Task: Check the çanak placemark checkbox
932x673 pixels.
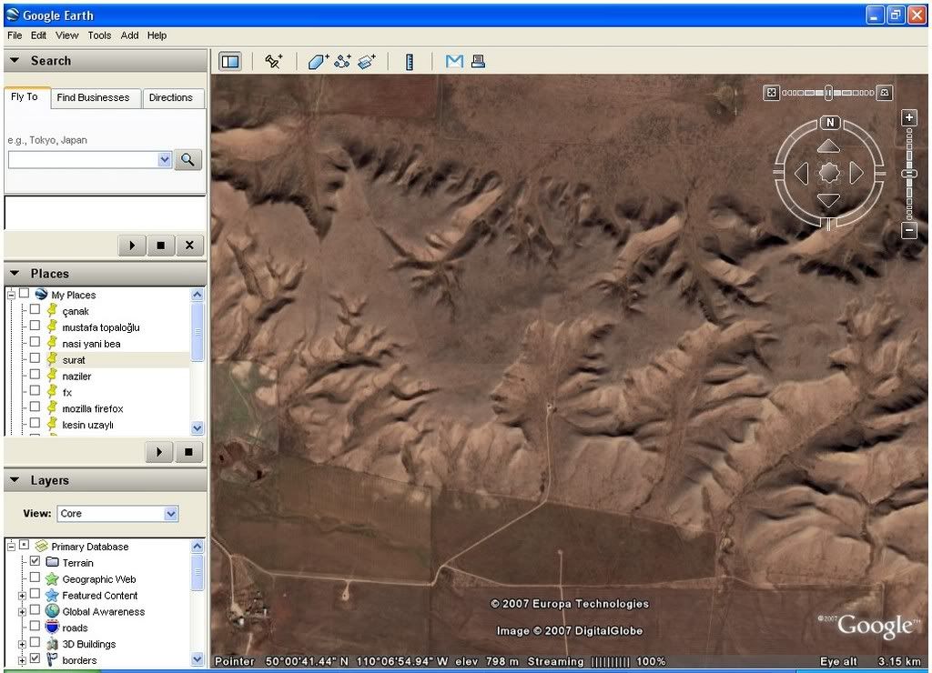Action: click(35, 309)
